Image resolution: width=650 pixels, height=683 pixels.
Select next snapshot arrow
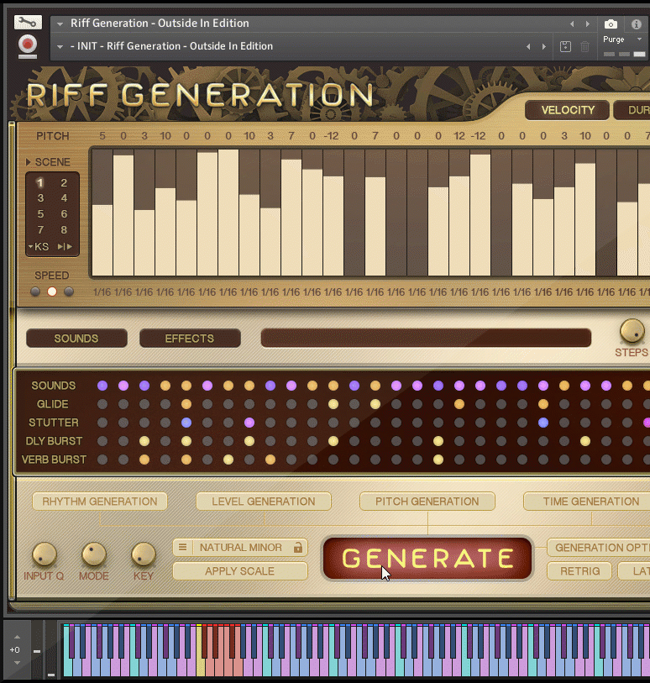coord(544,46)
